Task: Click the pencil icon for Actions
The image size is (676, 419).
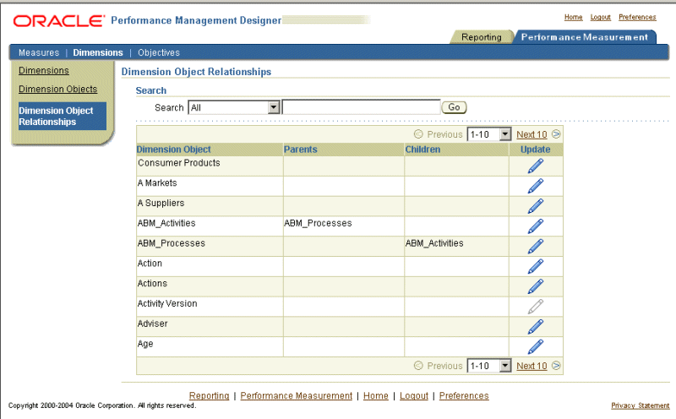Action: pos(536,286)
